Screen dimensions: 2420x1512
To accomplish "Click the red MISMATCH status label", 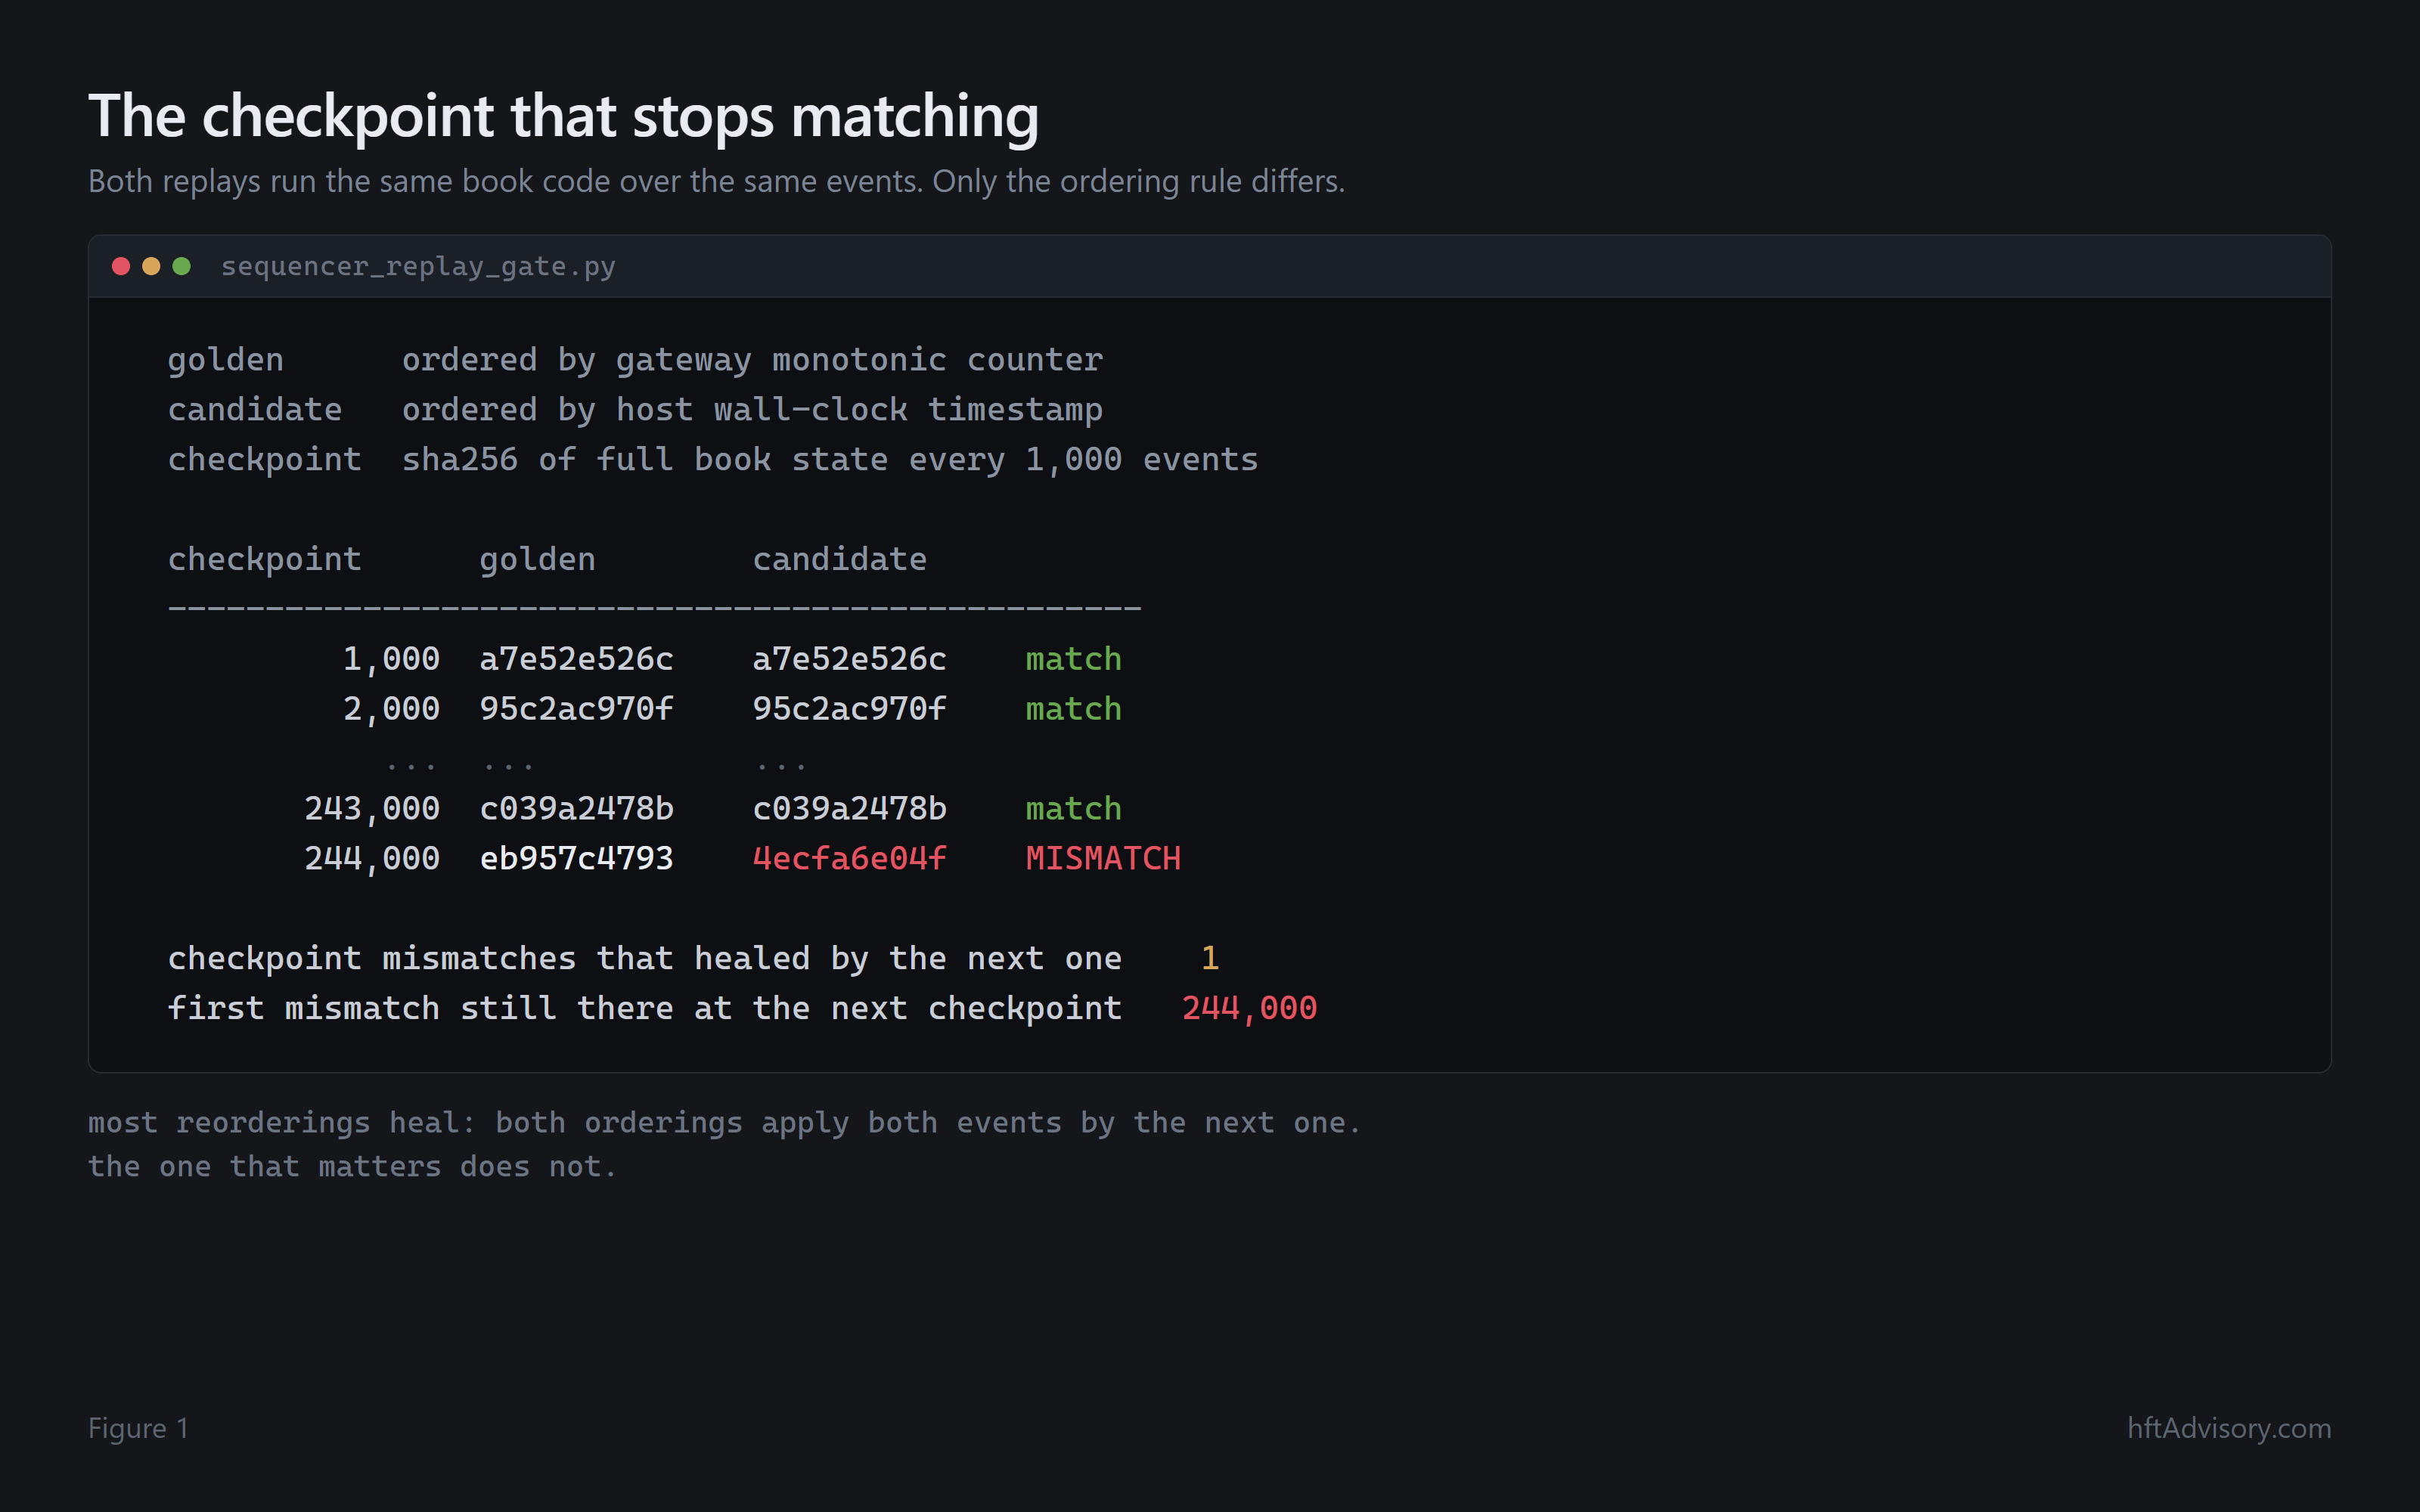I will [1103, 858].
